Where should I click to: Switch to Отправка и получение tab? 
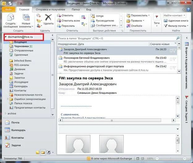[50, 10]
